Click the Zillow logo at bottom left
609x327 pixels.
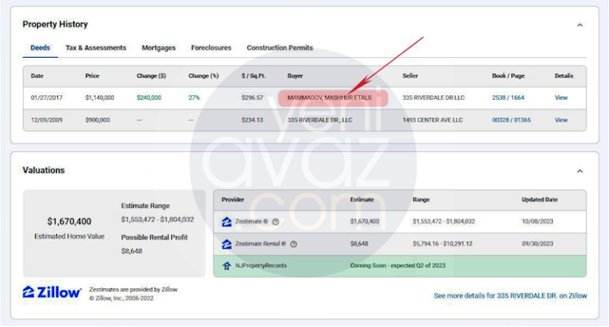pos(52,293)
